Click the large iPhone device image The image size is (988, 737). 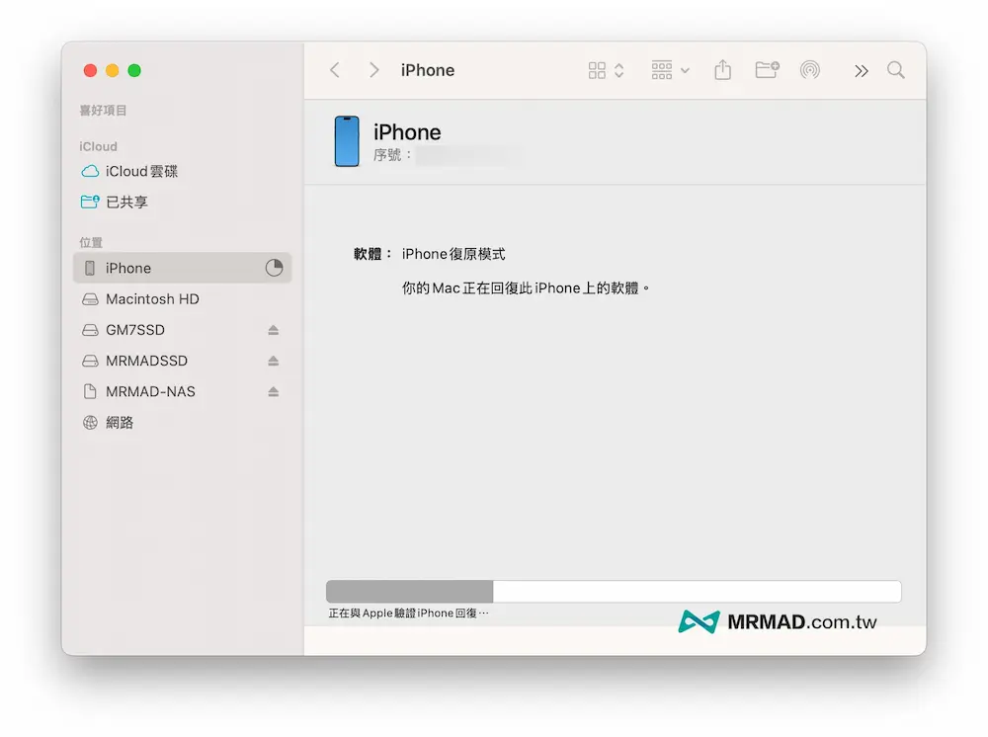tap(347, 141)
